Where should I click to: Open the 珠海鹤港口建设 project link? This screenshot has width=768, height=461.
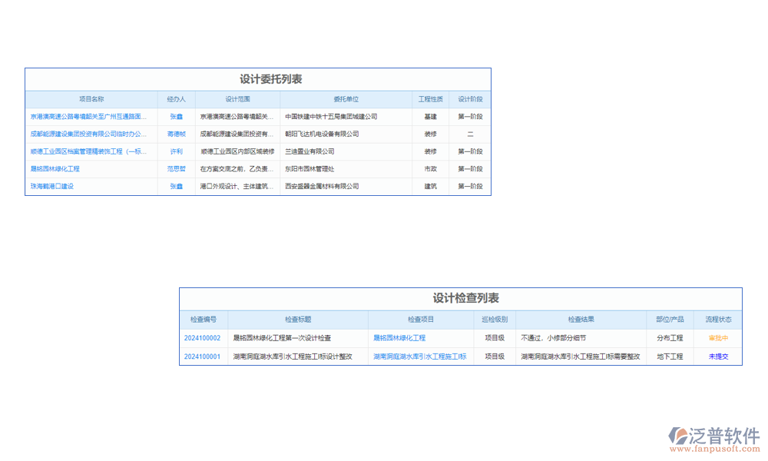[x=52, y=186]
